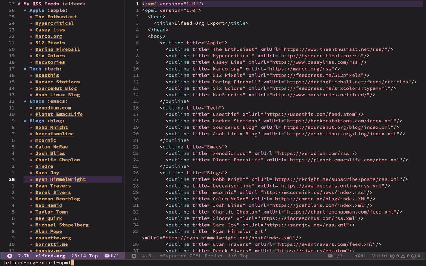Open the MacStories feed link
The width and height of the screenshot is (426, 266).
(x=50, y=62)
